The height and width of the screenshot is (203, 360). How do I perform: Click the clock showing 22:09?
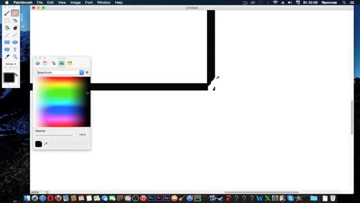310,2
